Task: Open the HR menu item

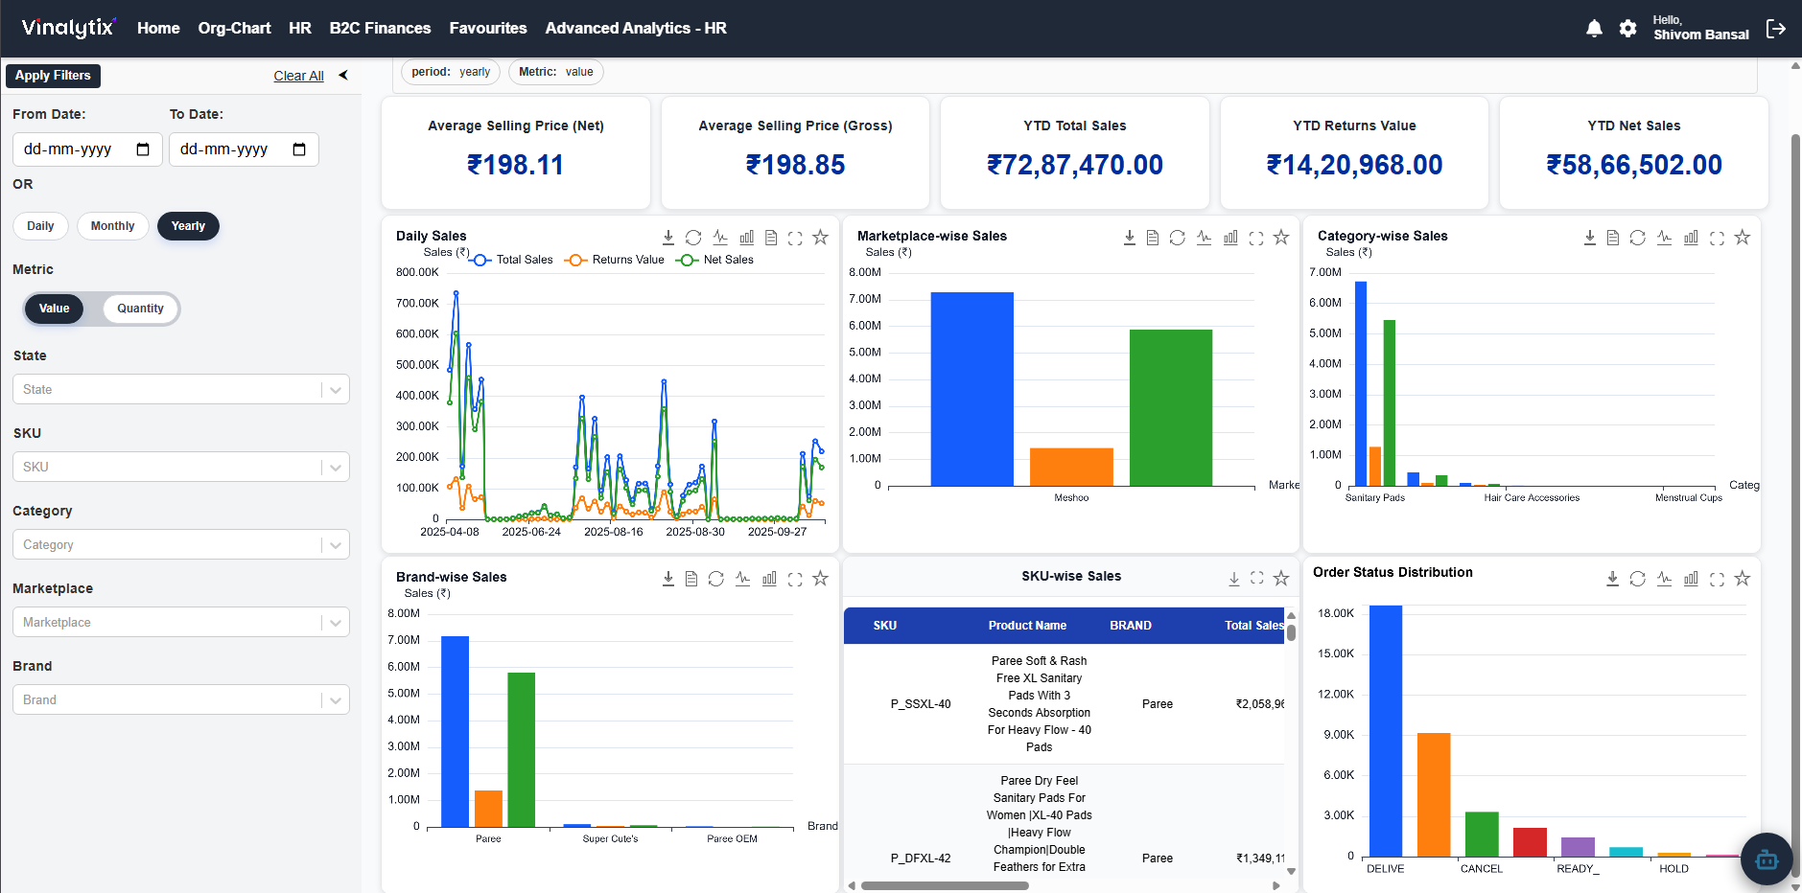Action: tap(300, 29)
